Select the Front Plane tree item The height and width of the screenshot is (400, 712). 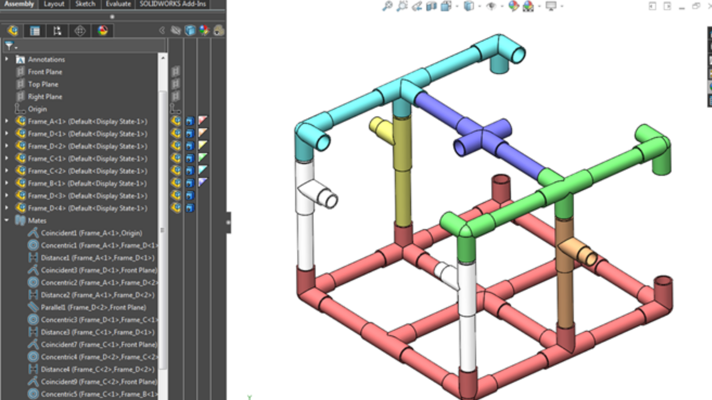(x=45, y=72)
